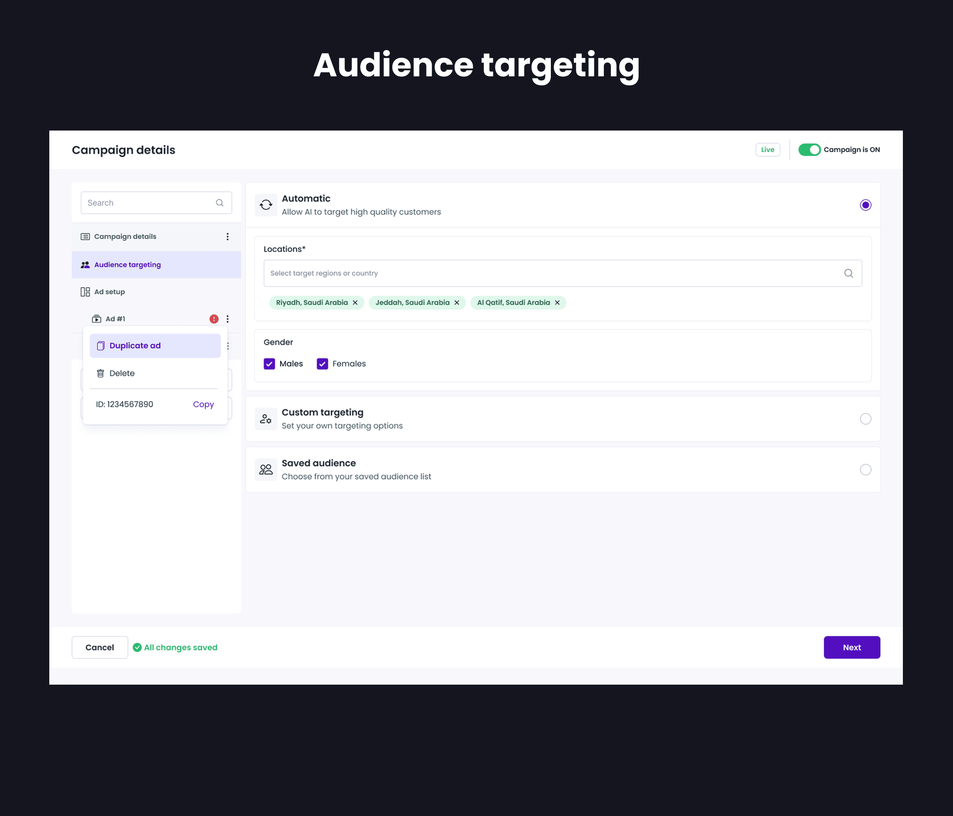Remove Riyadh, Saudi Arabia location tag

pyautogui.click(x=355, y=303)
